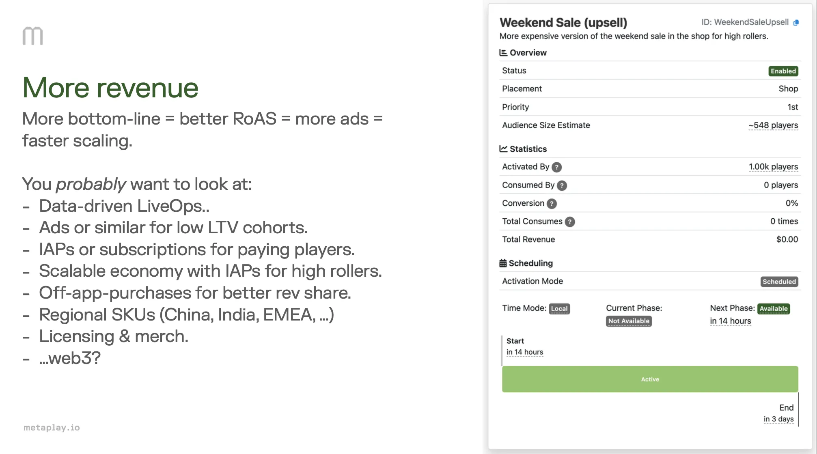
Task: Click the Metaplay logo in top-left corner
Action: tap(33, 35)
